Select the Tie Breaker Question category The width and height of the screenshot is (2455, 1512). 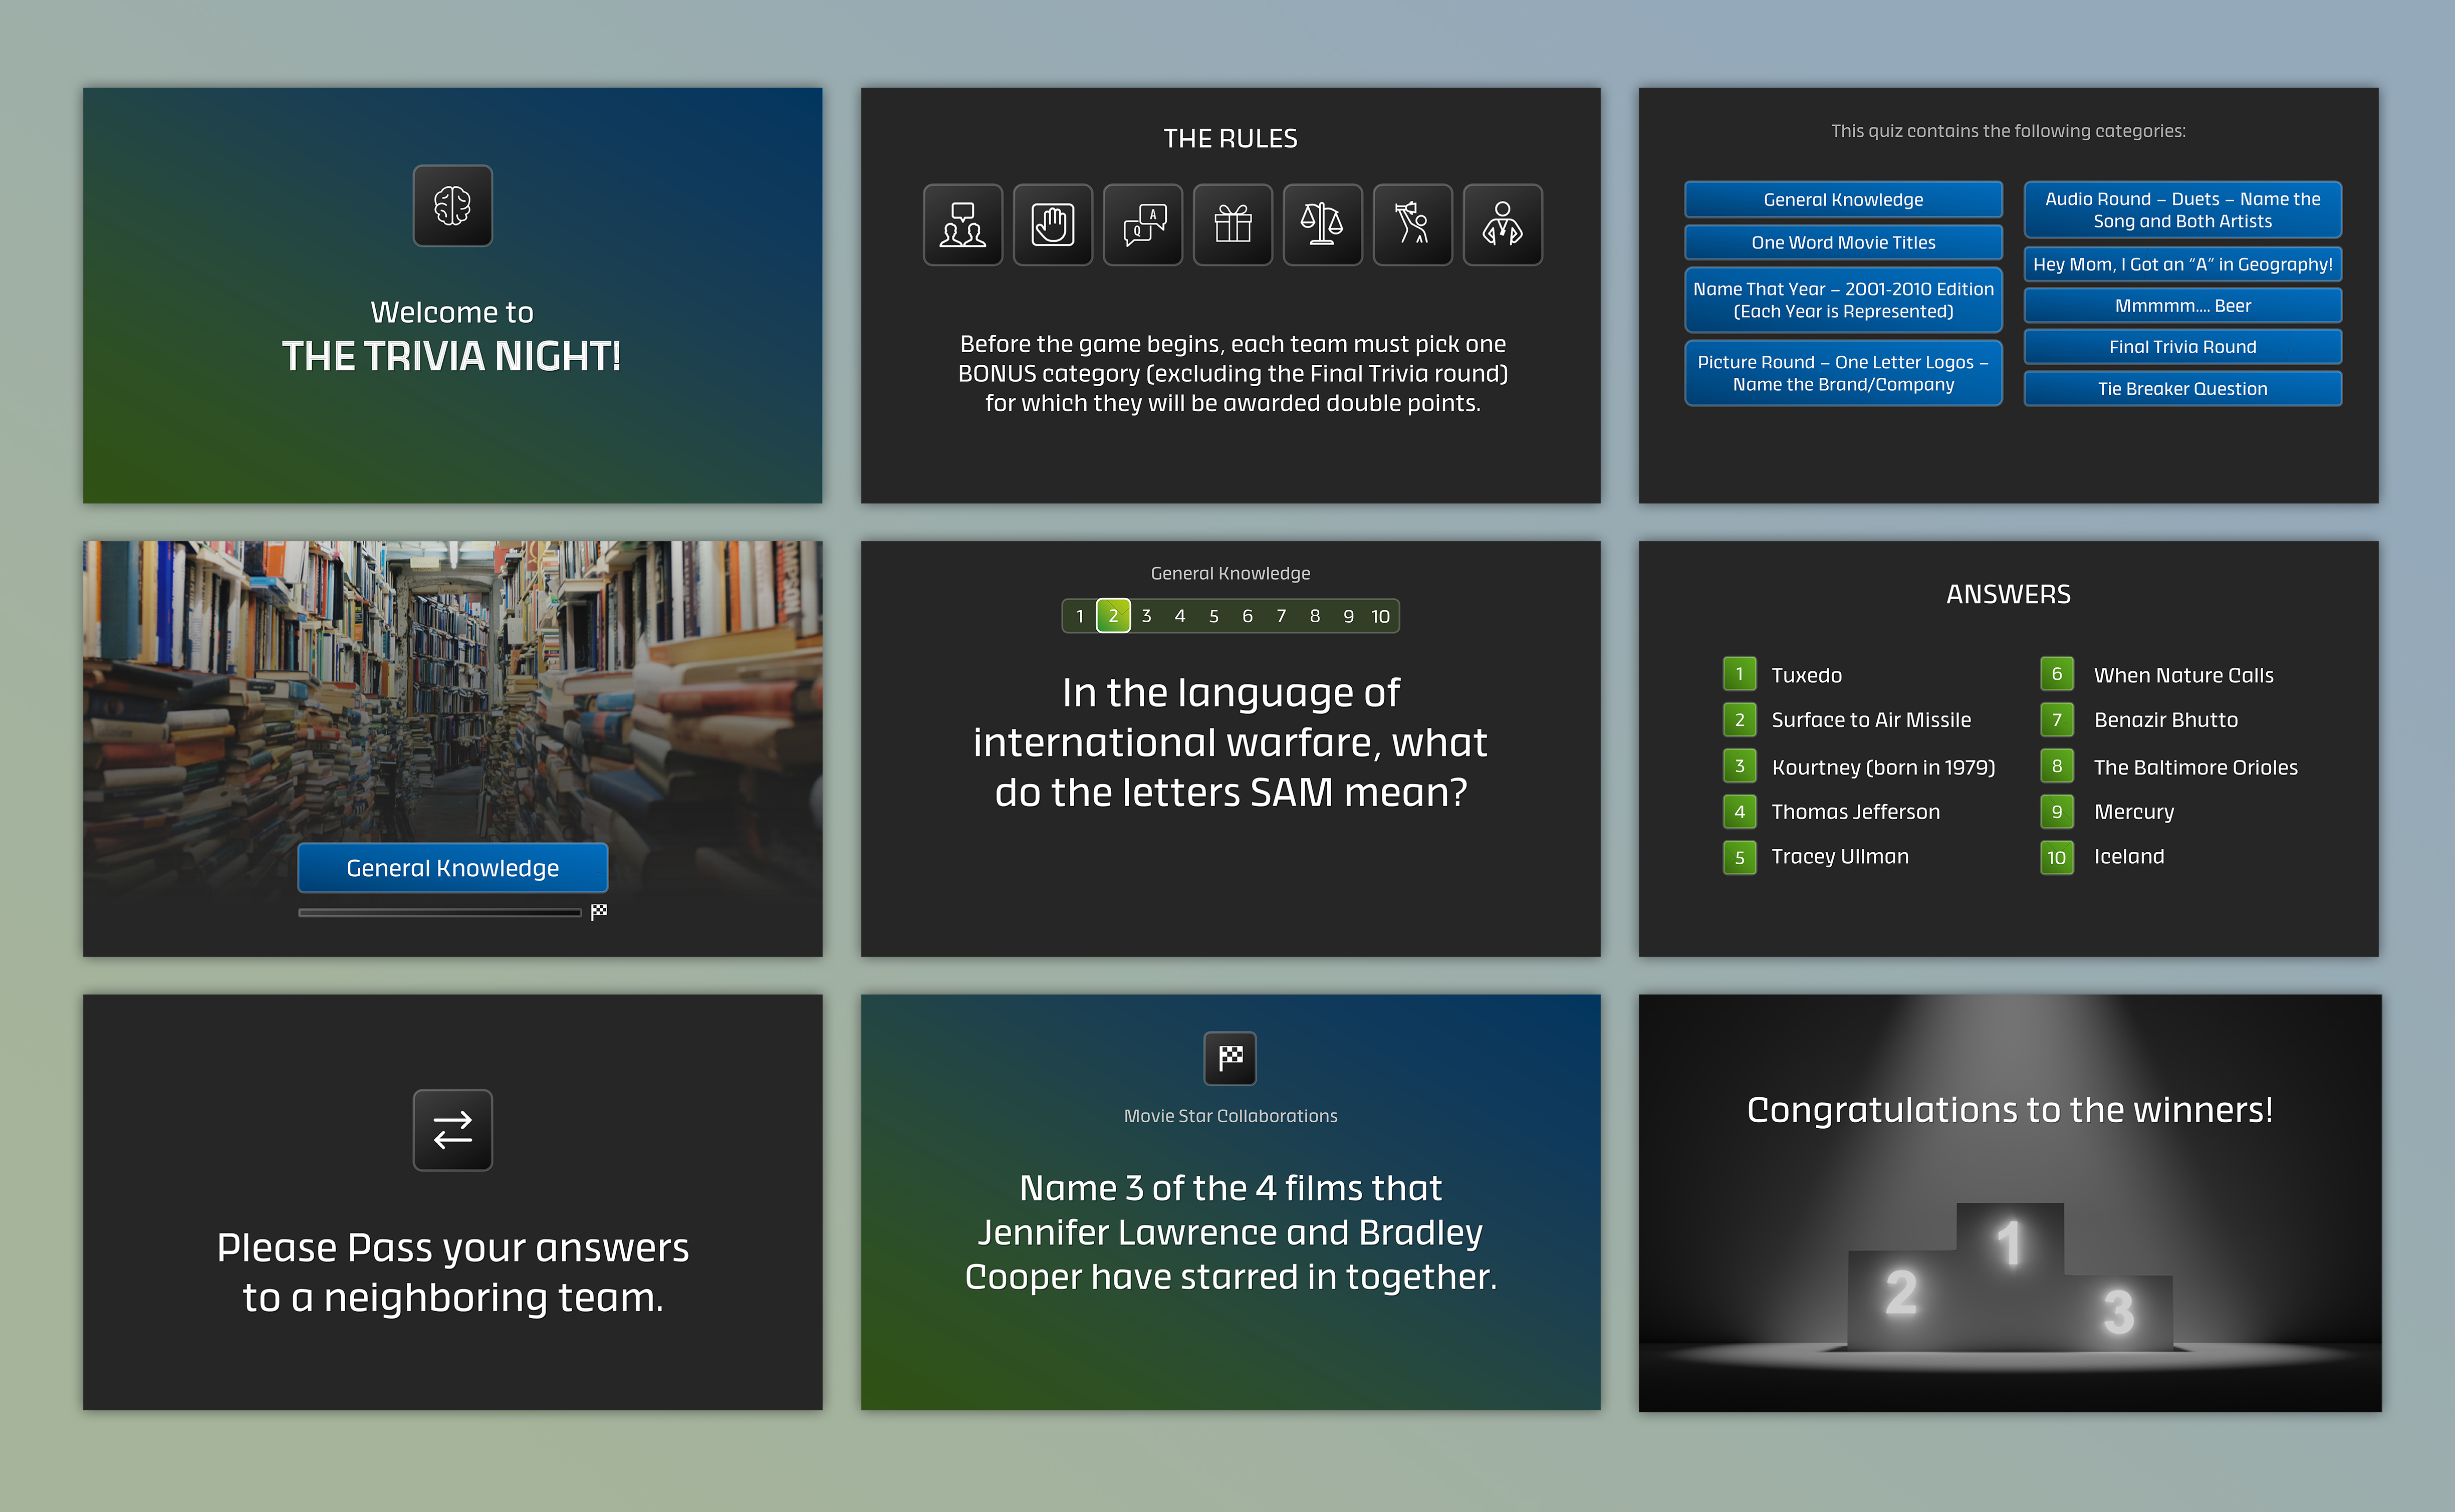click(2182, 389)
